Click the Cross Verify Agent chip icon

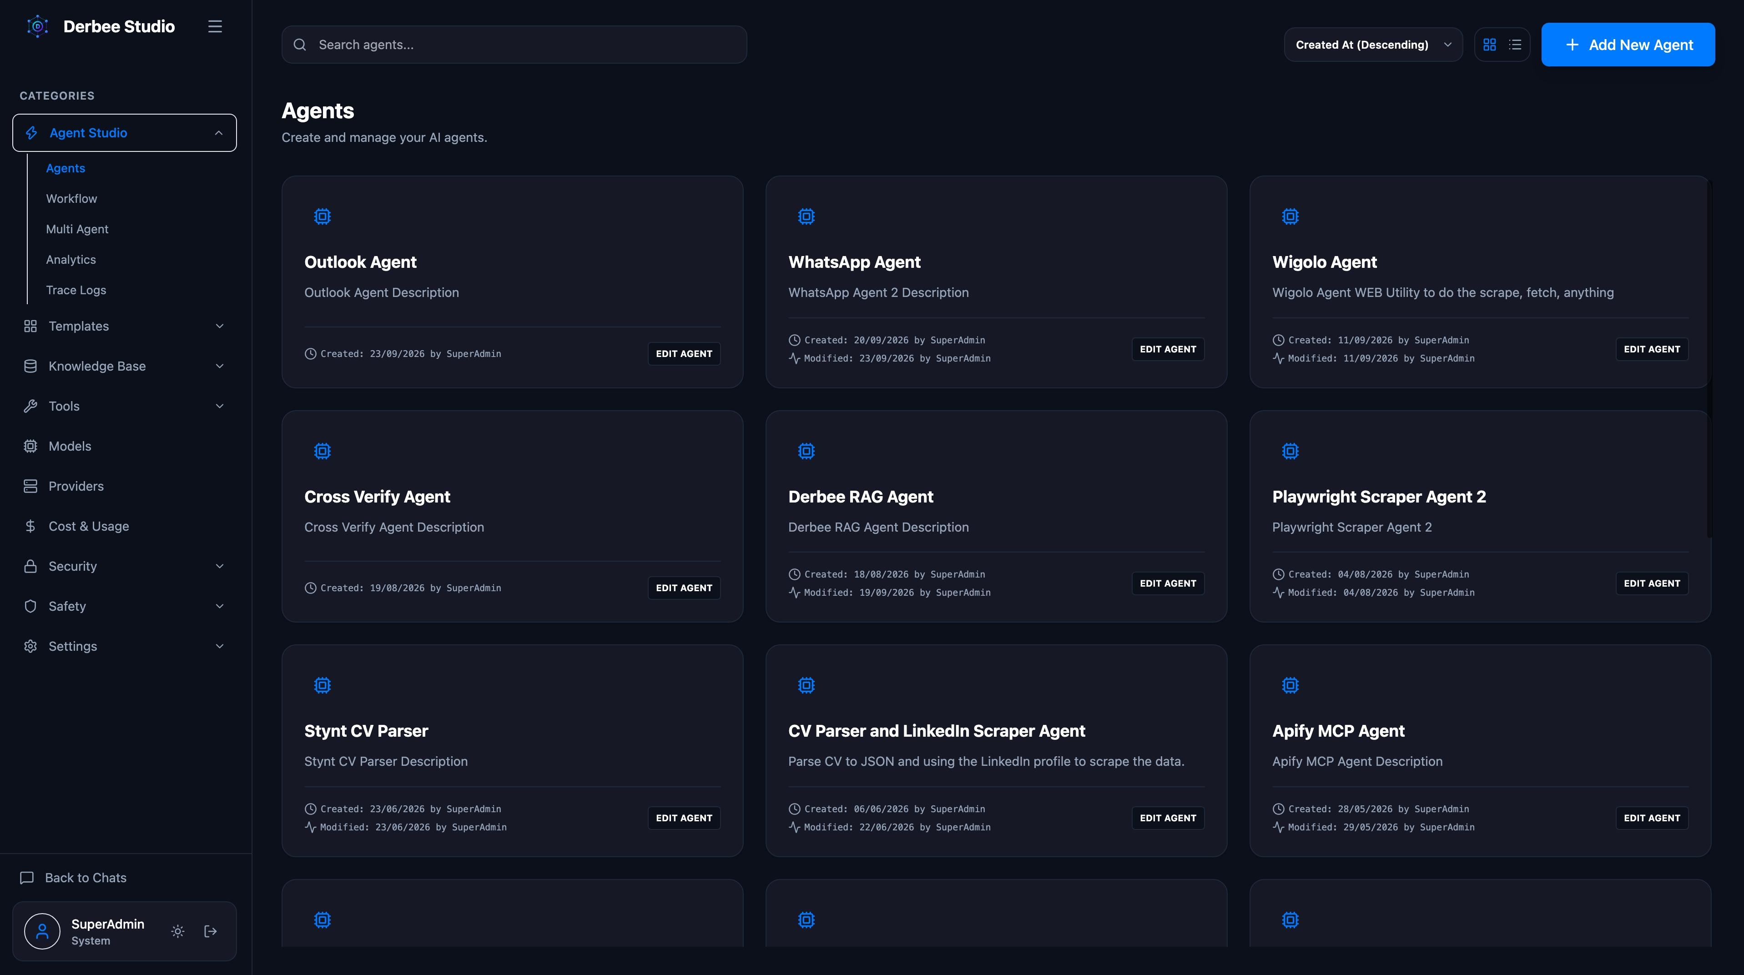322,451
